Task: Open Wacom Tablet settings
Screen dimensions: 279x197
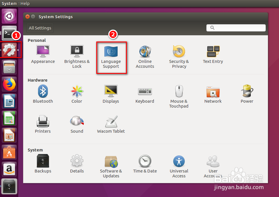Action: tap(111, 124)
